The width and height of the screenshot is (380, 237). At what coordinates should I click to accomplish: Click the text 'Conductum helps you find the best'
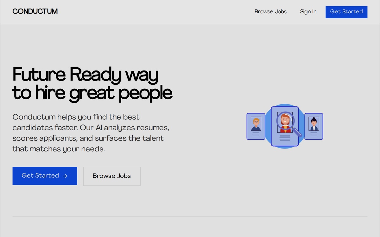(76, 117)
